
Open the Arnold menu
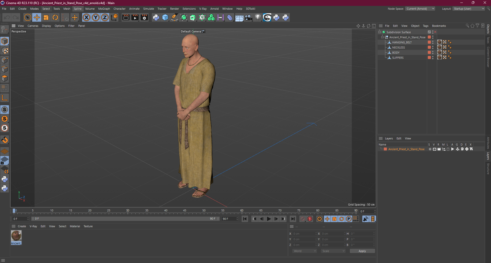click(214, 9)
